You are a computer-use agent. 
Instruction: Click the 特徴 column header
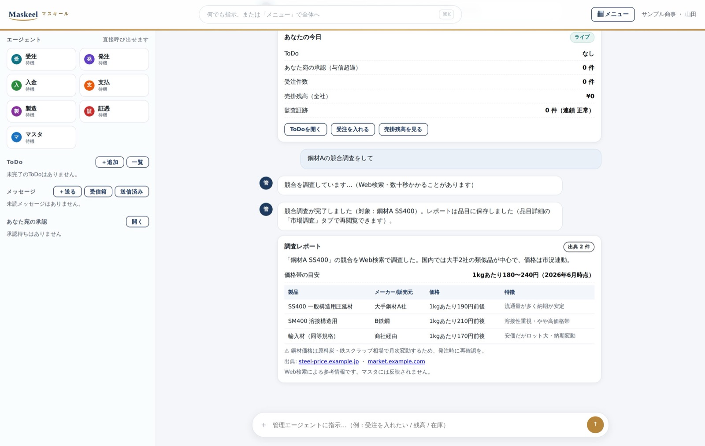[509, 292]
